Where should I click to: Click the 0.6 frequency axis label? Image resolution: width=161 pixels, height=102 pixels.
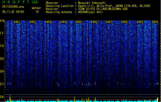[2, 97]
